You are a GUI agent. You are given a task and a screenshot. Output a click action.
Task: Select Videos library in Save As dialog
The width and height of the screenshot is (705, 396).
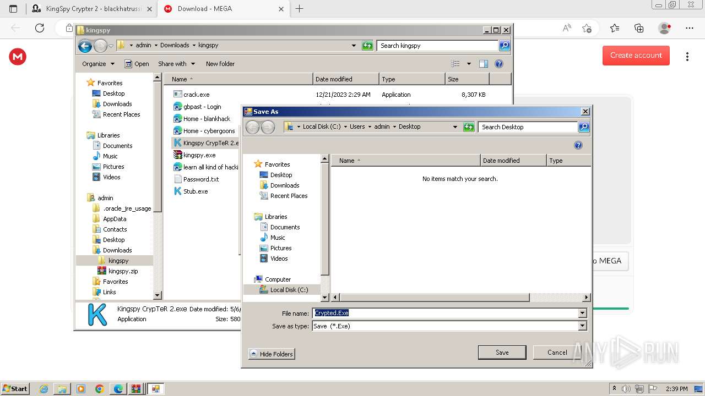pyautogui.click(x=279, y=258)
